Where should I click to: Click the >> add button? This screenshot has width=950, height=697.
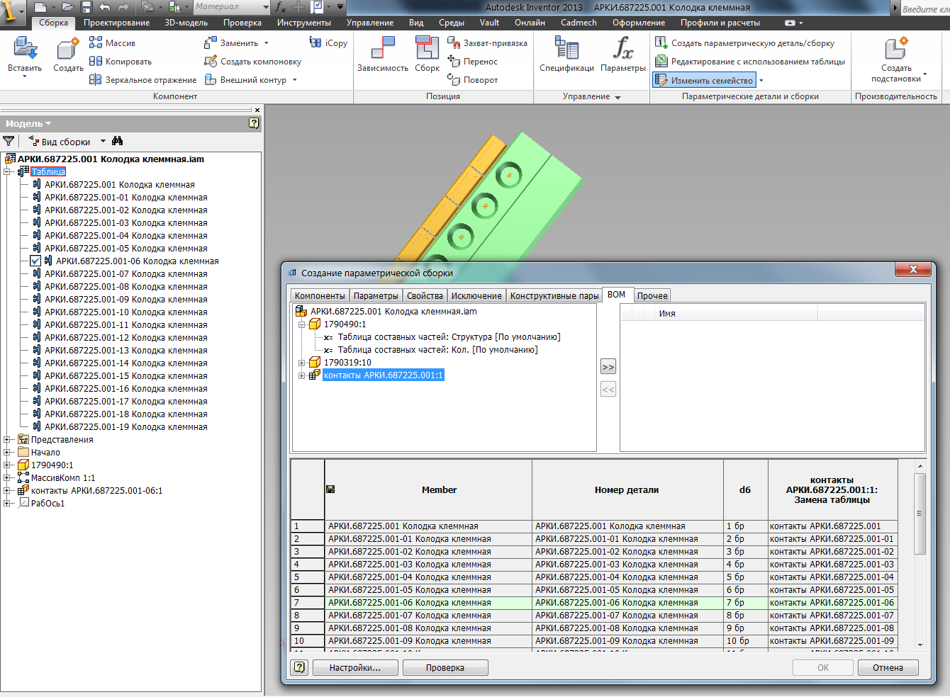[x=608, y=367]
